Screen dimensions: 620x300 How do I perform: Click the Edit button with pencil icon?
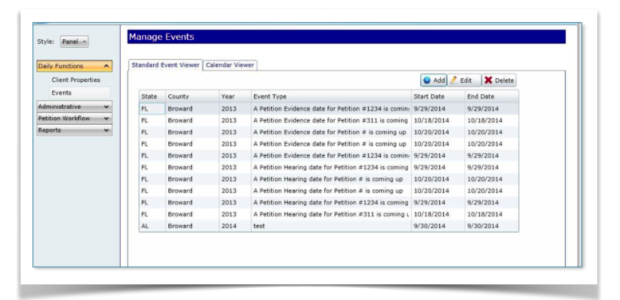click(x=465, y=80)
